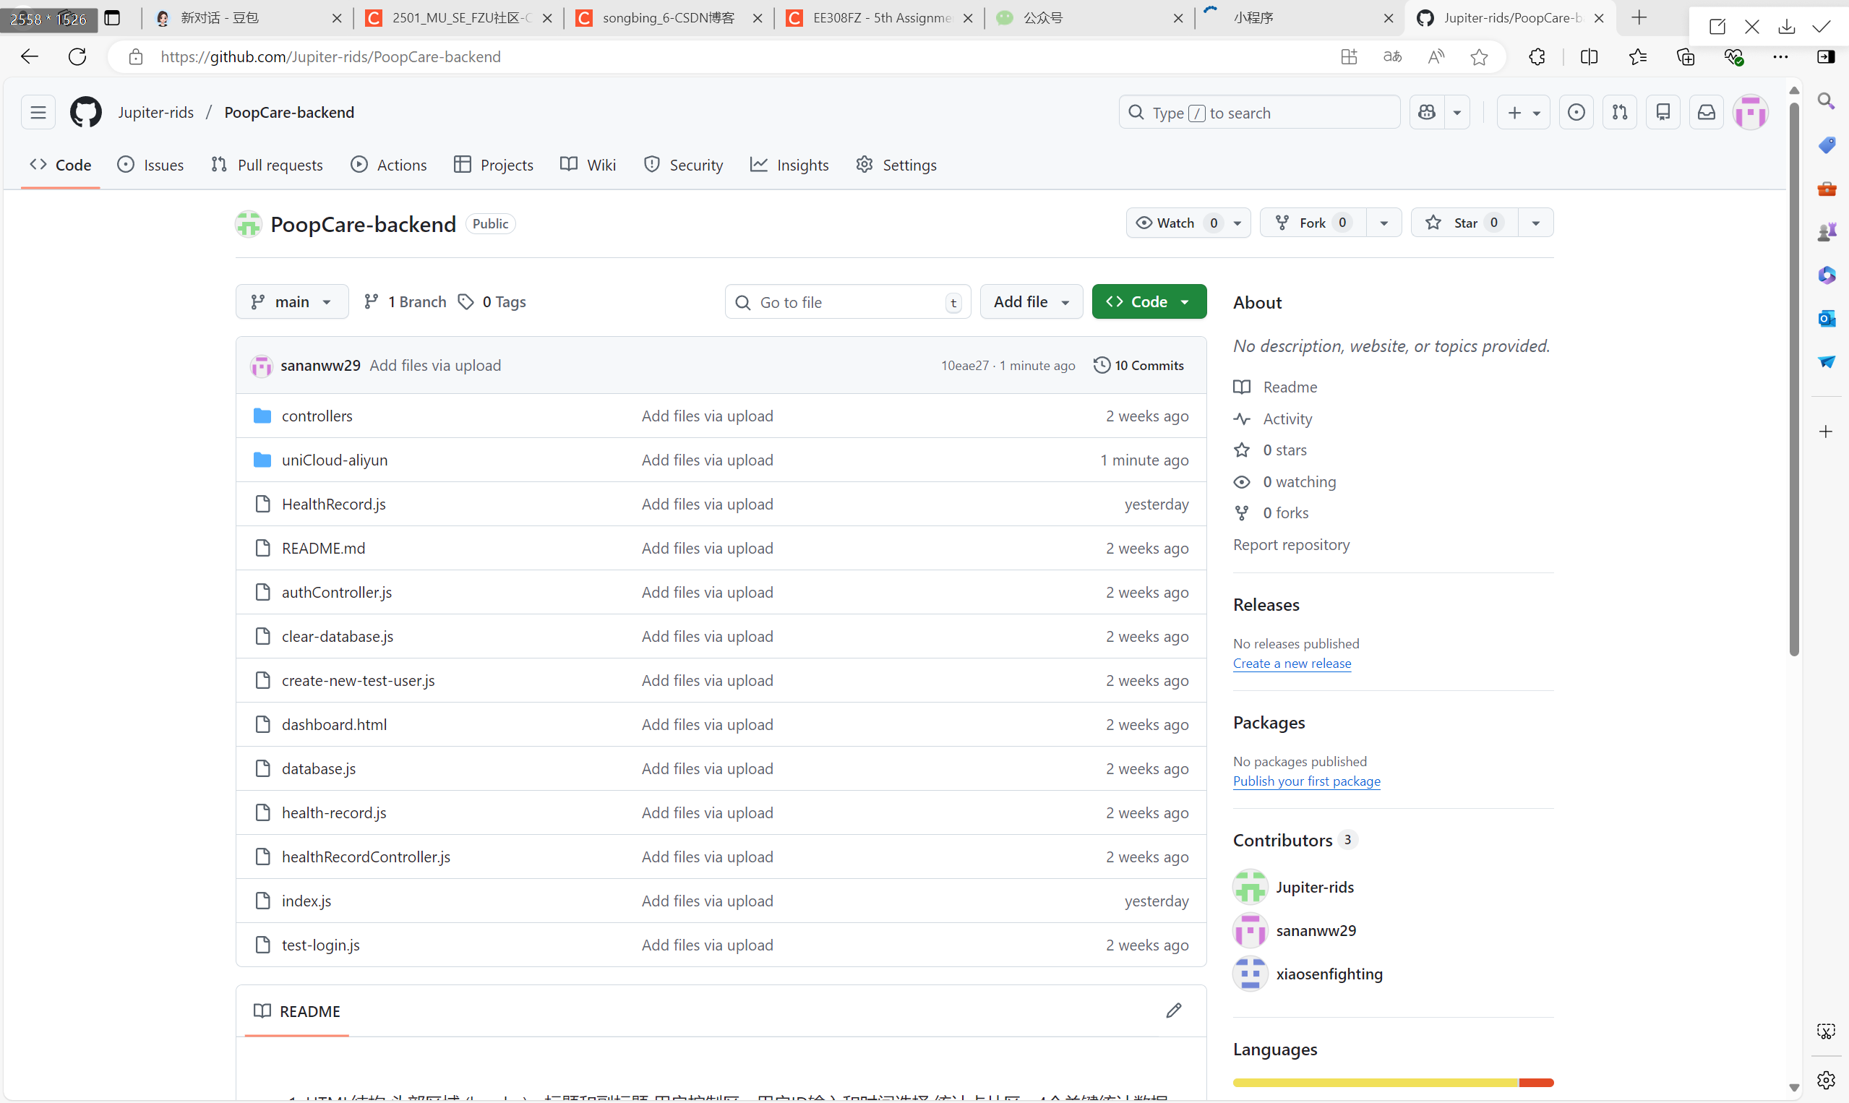Open the notifications inbox icon

point(1707,112)
